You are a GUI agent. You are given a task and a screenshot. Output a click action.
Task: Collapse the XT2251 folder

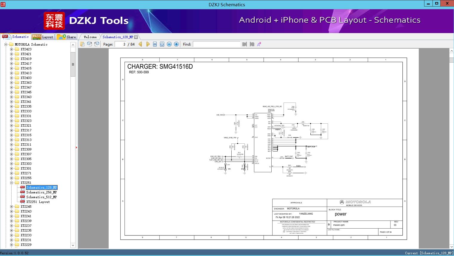coord(12,183)
